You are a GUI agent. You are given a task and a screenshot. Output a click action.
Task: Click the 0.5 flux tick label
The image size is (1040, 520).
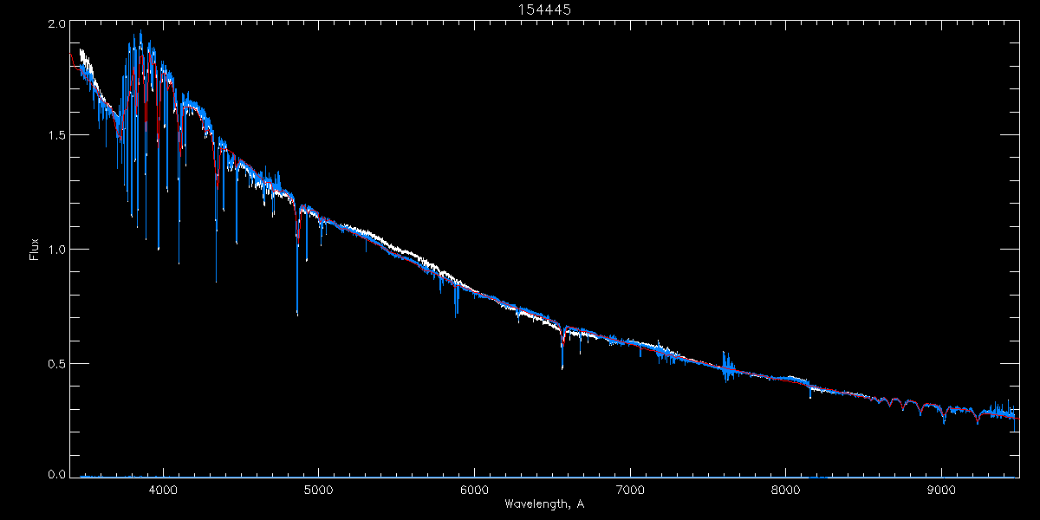[56, 363]
